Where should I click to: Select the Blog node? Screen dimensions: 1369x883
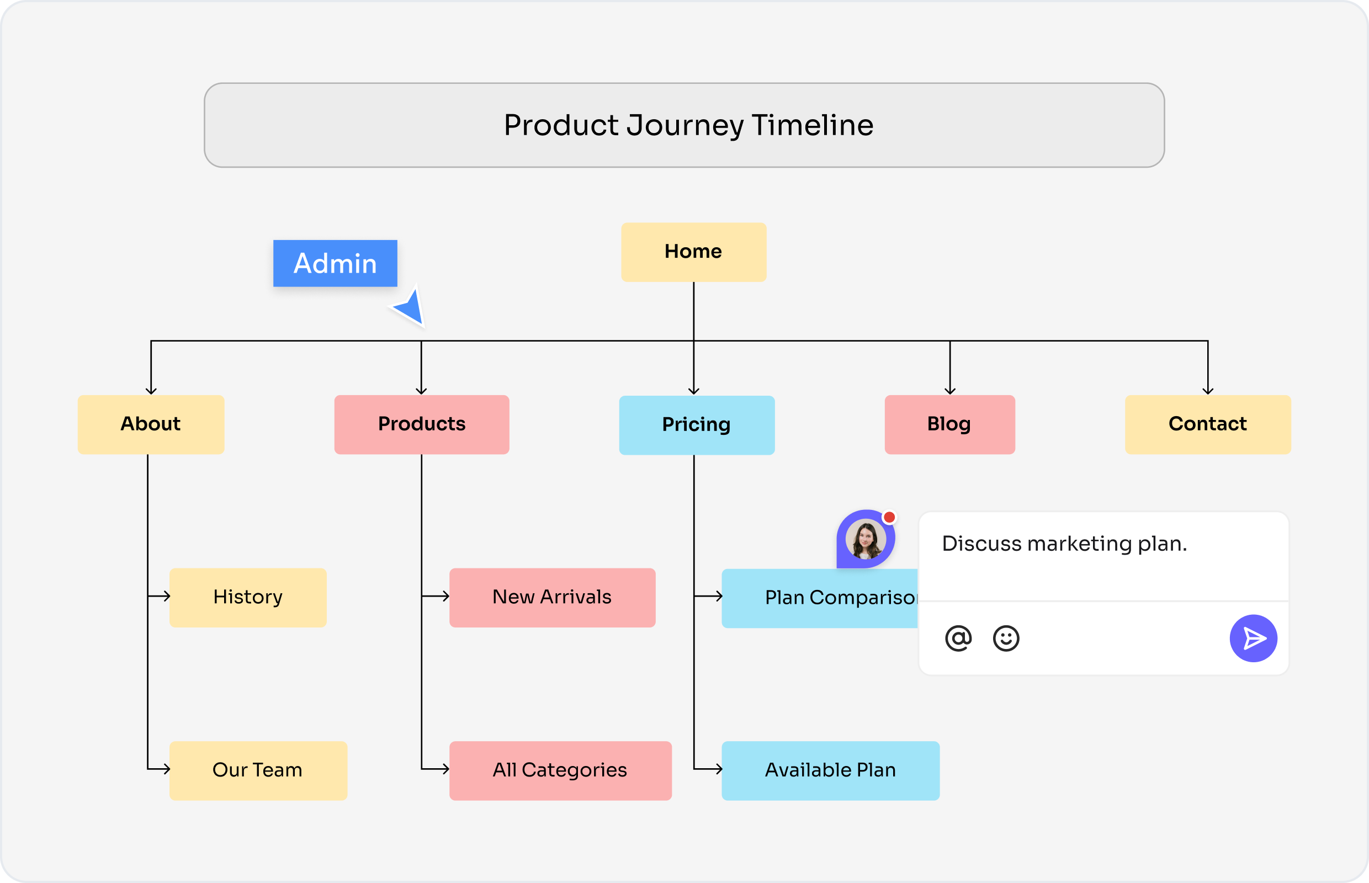pos(950,424)
